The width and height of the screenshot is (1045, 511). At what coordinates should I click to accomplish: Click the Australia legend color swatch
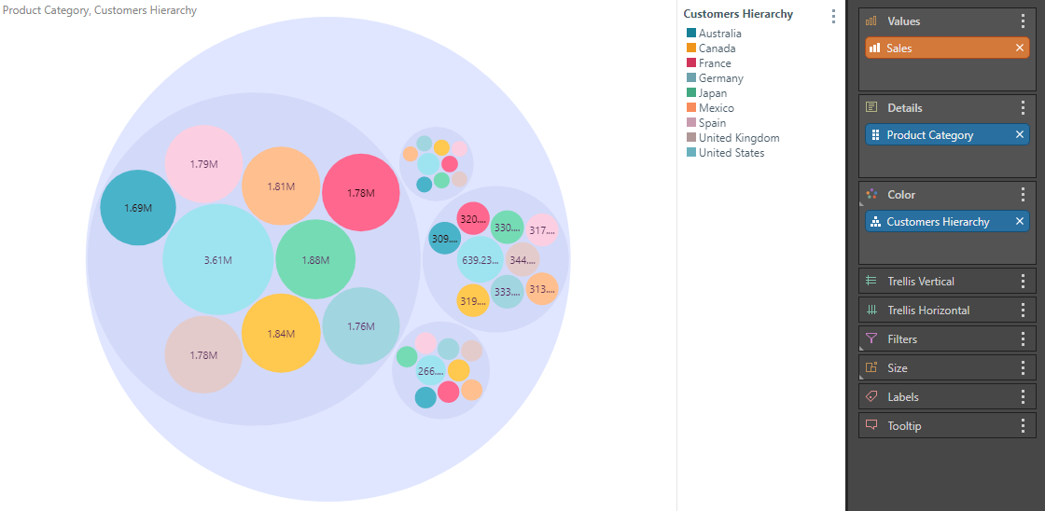(x=690, y=34)
